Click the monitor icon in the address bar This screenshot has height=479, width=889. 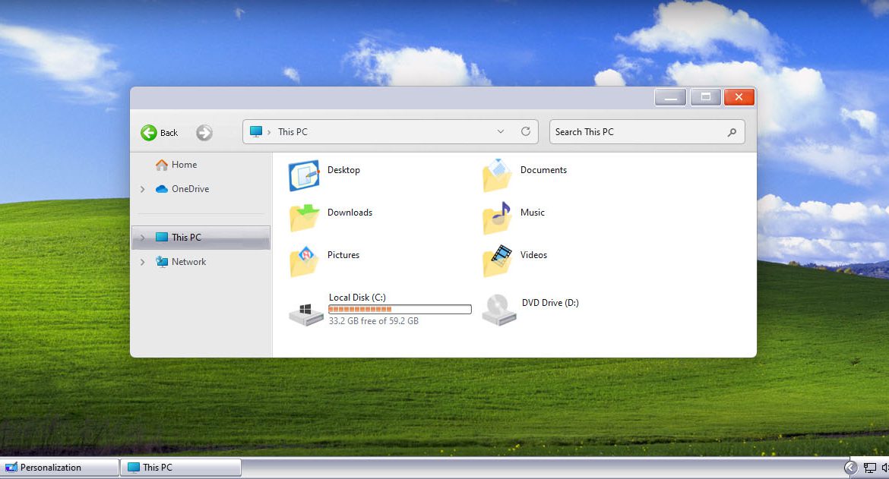pyautogui.click(x=256, y=132)
